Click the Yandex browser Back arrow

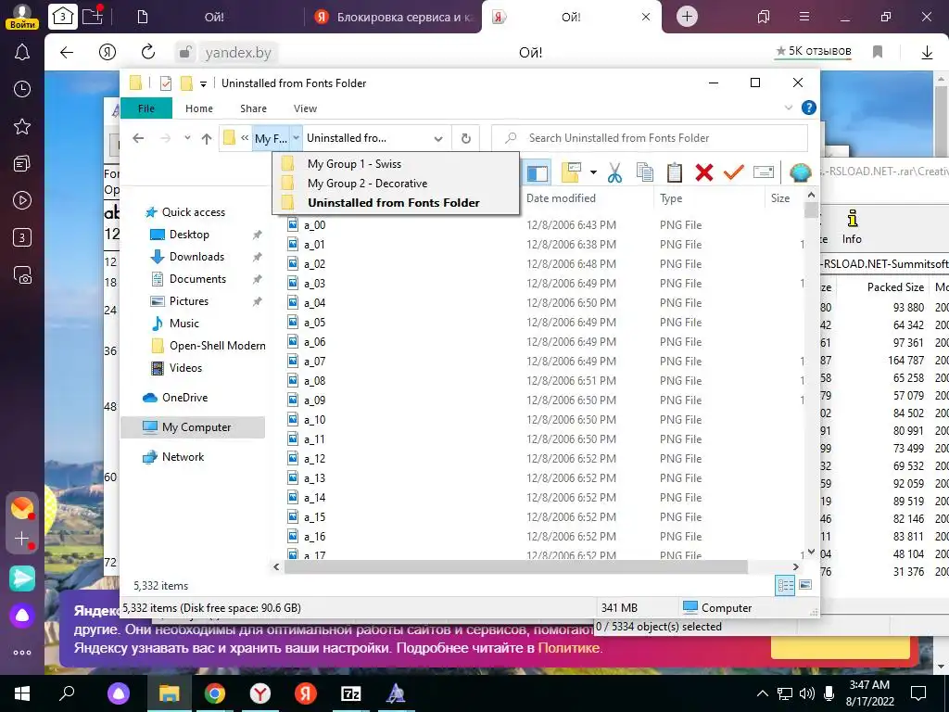(67, 53)
